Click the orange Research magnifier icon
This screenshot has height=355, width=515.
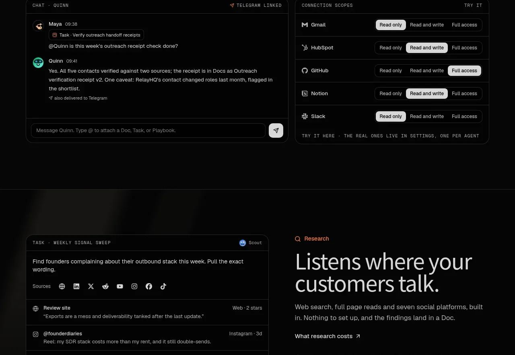[298, 239]
